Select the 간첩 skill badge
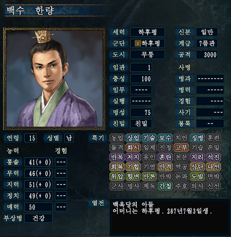Viewport: 231px width, 237px height. (165, 186)
